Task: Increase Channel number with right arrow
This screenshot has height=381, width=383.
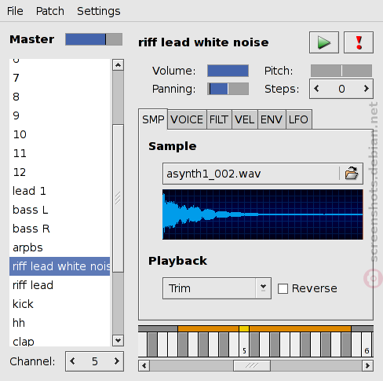Action: pos(117,361)
